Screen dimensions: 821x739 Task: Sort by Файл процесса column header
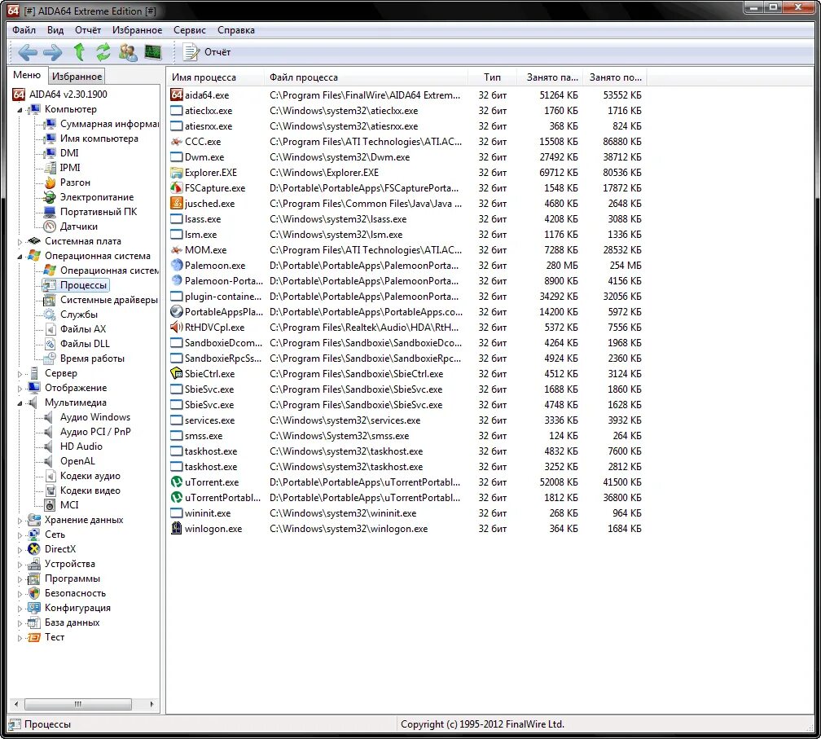coord(366,77)
